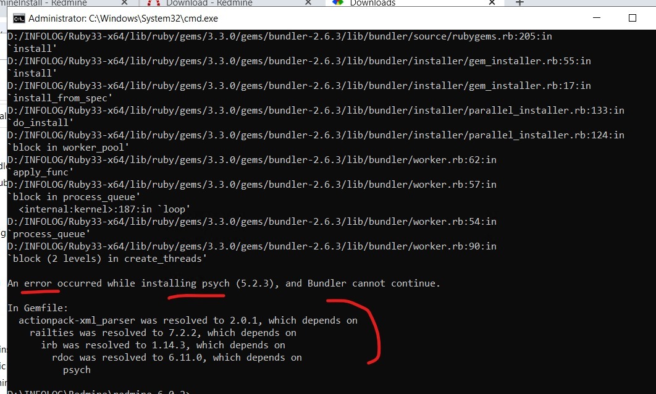Click the parallel_installer.rb:133 stack trace line
The height and width of the screenshot is (394, 656).
tap(316, 111)
